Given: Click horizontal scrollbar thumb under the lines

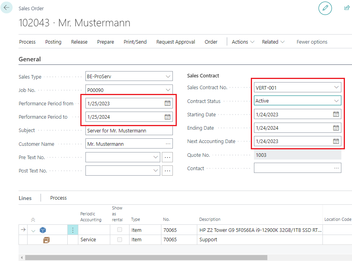Looking at the screenshot, I should tap(146, 258).
